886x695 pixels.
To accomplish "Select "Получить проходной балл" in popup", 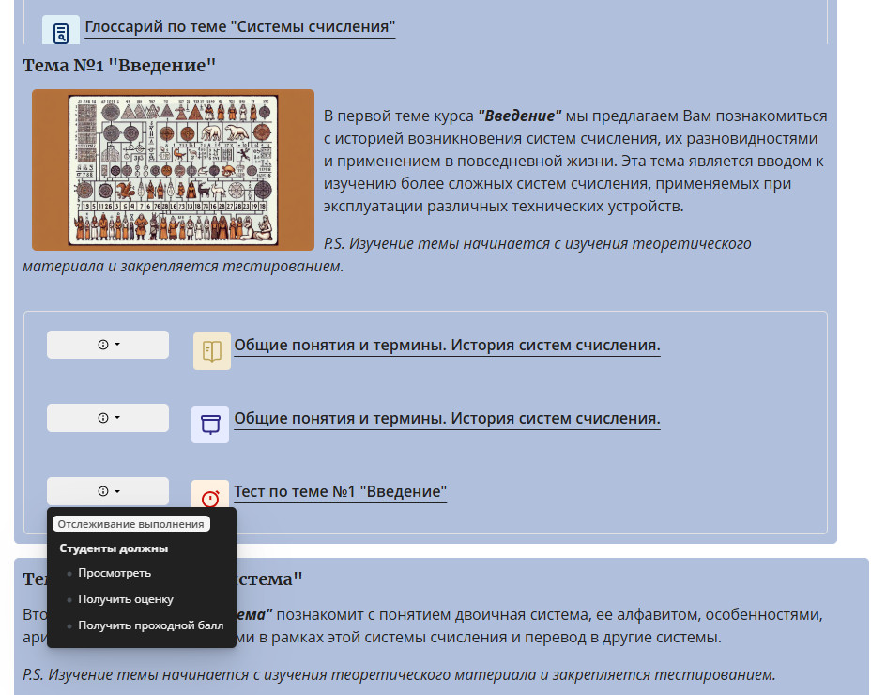I will [151, 625].
